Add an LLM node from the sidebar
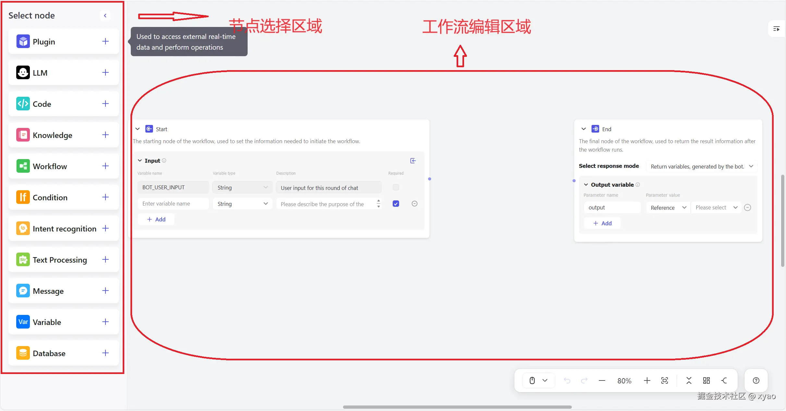Image resolution: width=786 pixels, height=411 pixels. click(105, 72)
